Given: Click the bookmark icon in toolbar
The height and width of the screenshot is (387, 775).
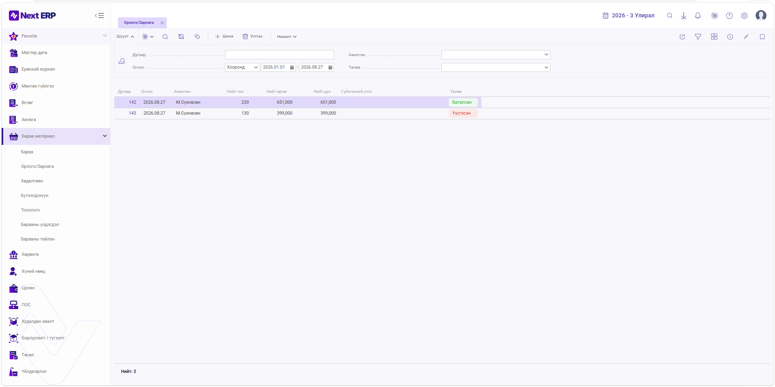Looking at the screenshot, I should coord(762,37).
